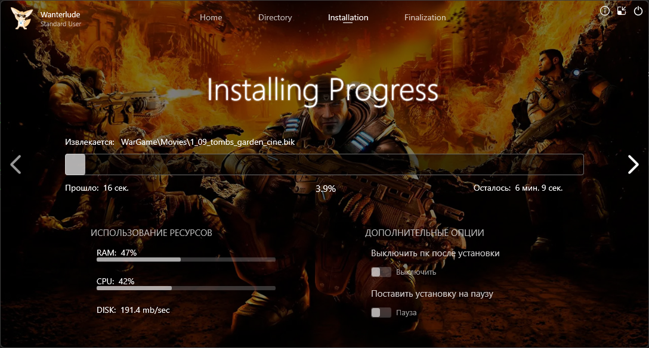This screenshot has height=348, width=649.
Task: Click the CPU usage bar
Action: pyautogui.click(x=186, y=288)
